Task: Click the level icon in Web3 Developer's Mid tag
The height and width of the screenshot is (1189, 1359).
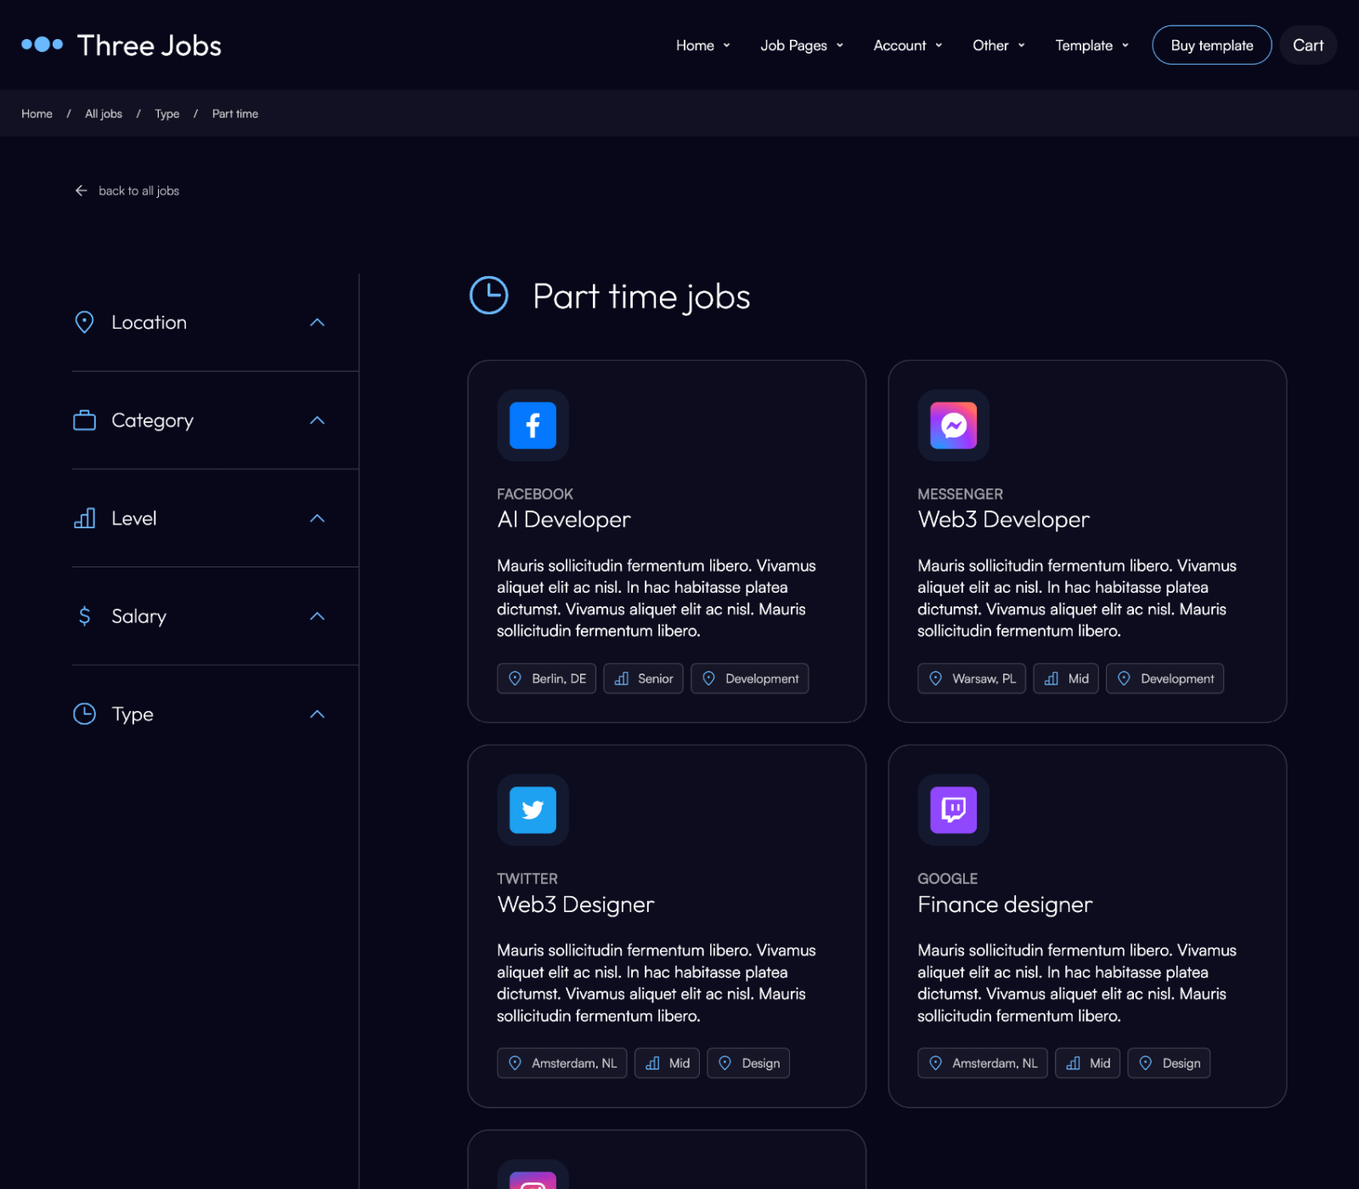Action: [x=1052, y=679]
